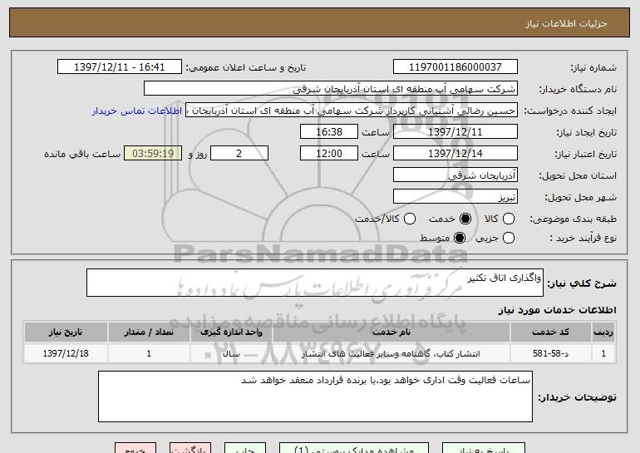This screenshot has height=453, width=640.
Task: Choose the متوسط purchase process option
Action: pos(459,238)
